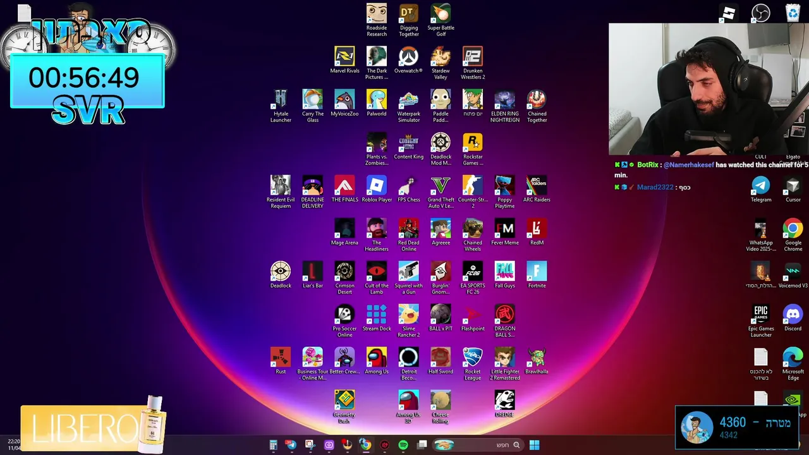Open Stream Dock icon
Screen dimensions: 809x455
377,318
